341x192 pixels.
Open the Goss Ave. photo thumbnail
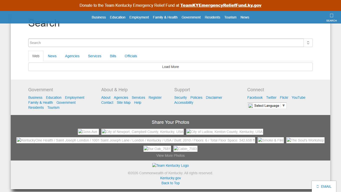(88, 132)
